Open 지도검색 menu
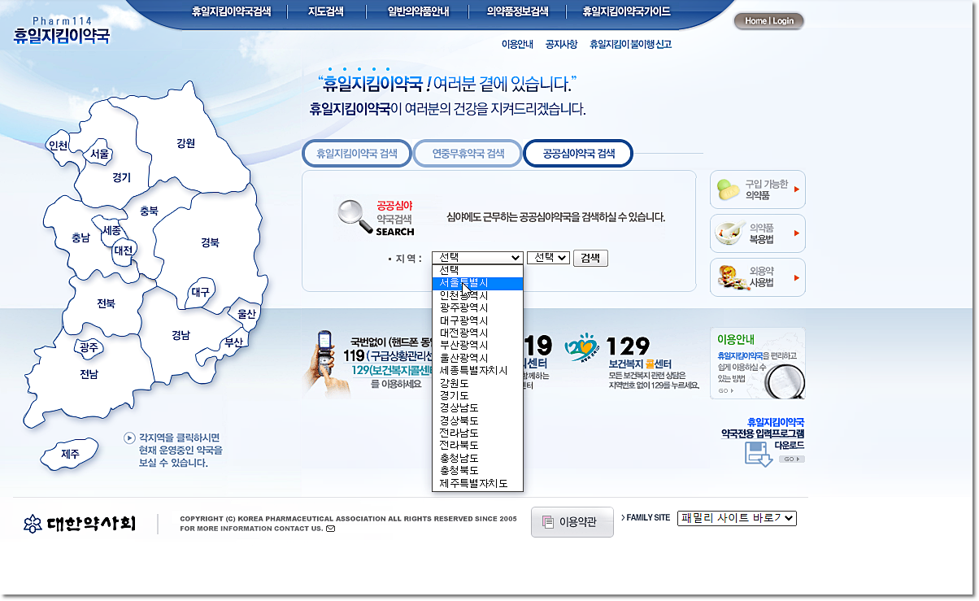The height and width of the screenshot is (601, 979). 325,12
